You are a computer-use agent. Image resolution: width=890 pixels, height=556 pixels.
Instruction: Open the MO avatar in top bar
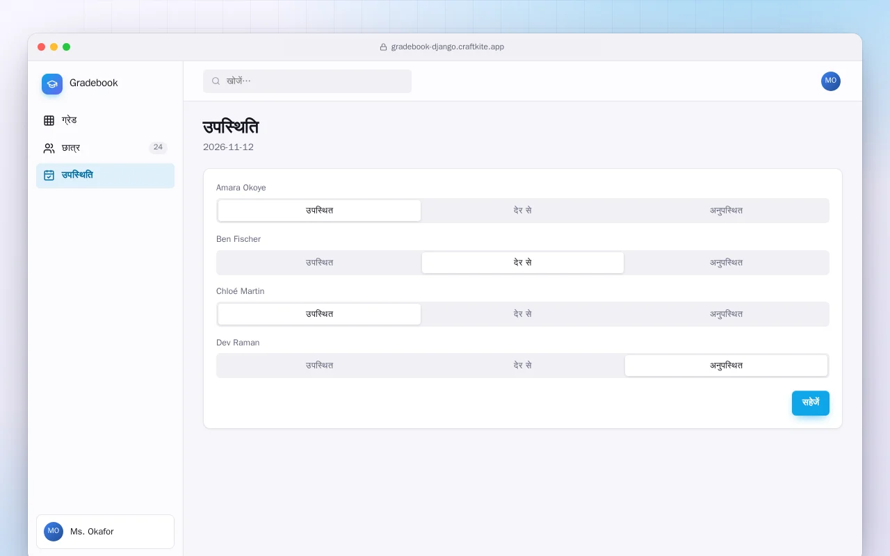coord(830,81)
